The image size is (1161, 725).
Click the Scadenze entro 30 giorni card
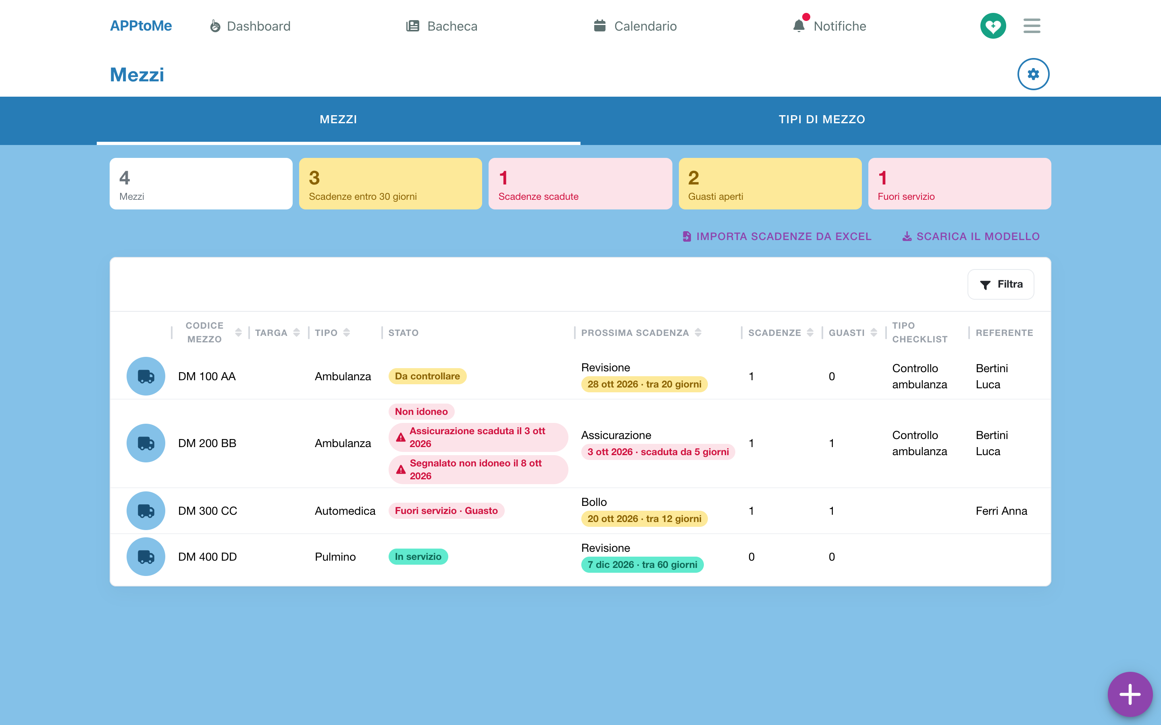pyautogui.click(x=390, y=184)
